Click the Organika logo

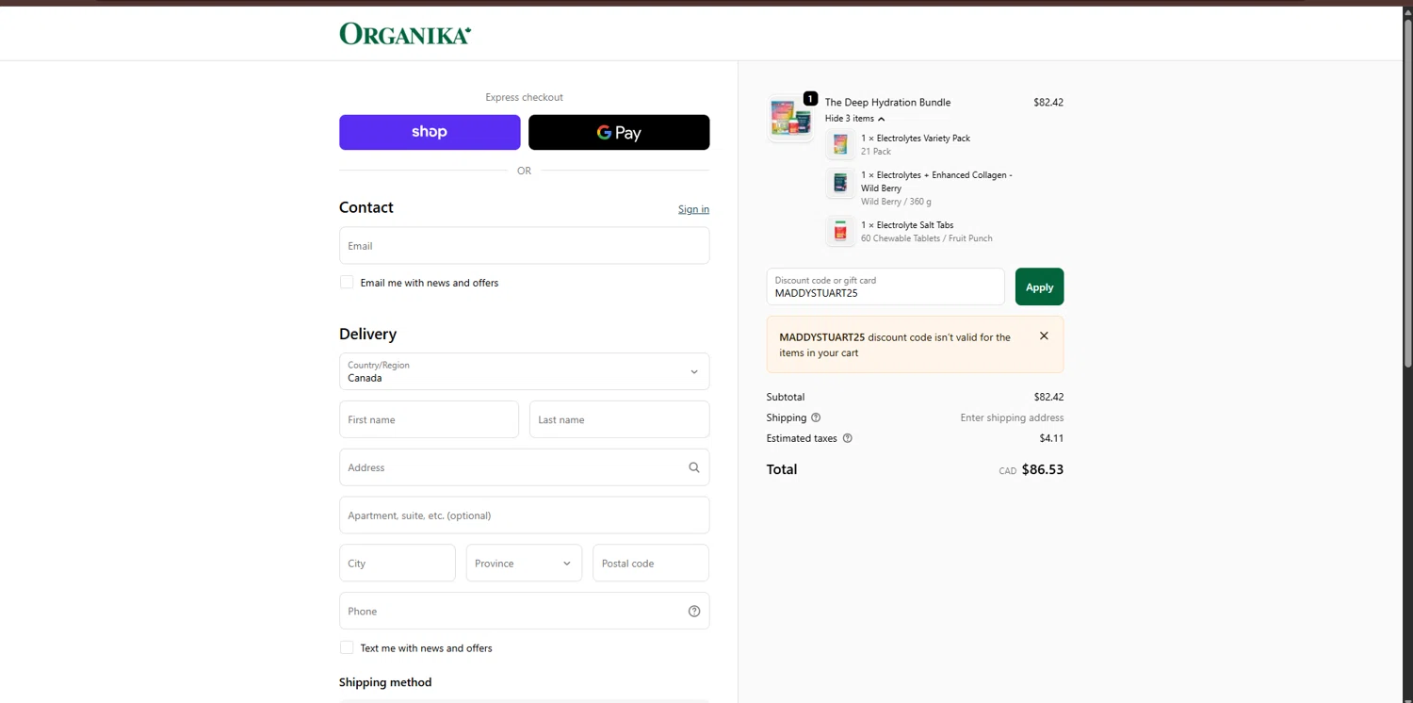(405, 34)
